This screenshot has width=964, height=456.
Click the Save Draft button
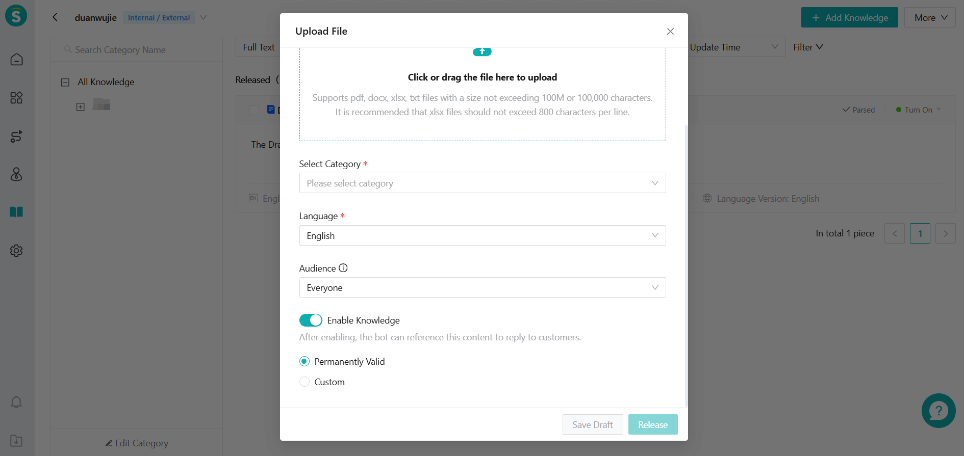coord(593,424)
